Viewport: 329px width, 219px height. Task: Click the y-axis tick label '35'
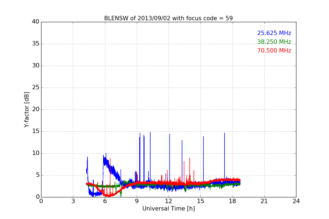[36, 44]
